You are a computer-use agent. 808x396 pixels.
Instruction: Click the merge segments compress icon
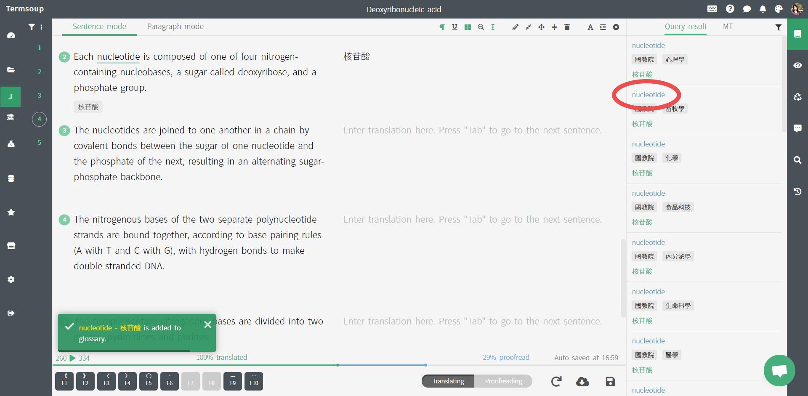(529, 27)
